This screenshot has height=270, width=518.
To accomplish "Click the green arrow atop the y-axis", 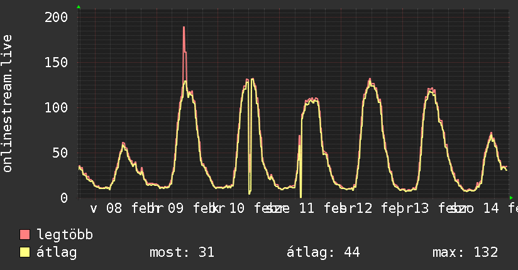I will 79,7.
